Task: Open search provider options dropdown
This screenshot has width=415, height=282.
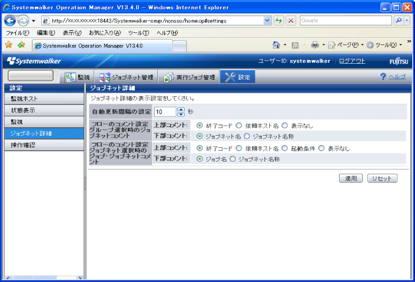Action: point(407,20)
